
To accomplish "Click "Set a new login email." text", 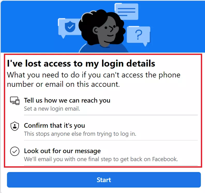I will click(x=52, y=109).
